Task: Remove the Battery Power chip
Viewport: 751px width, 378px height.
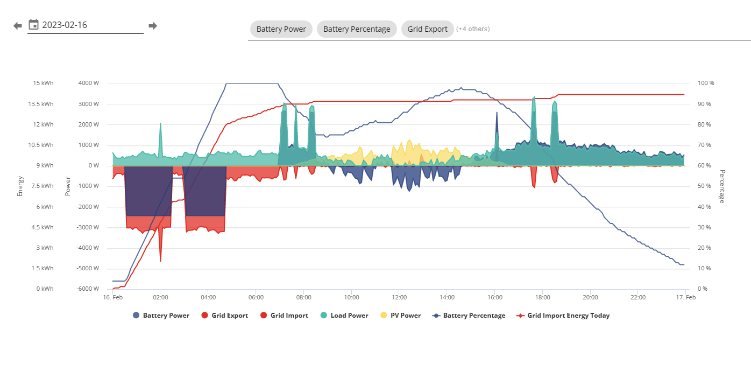Action: pos(281,29)
